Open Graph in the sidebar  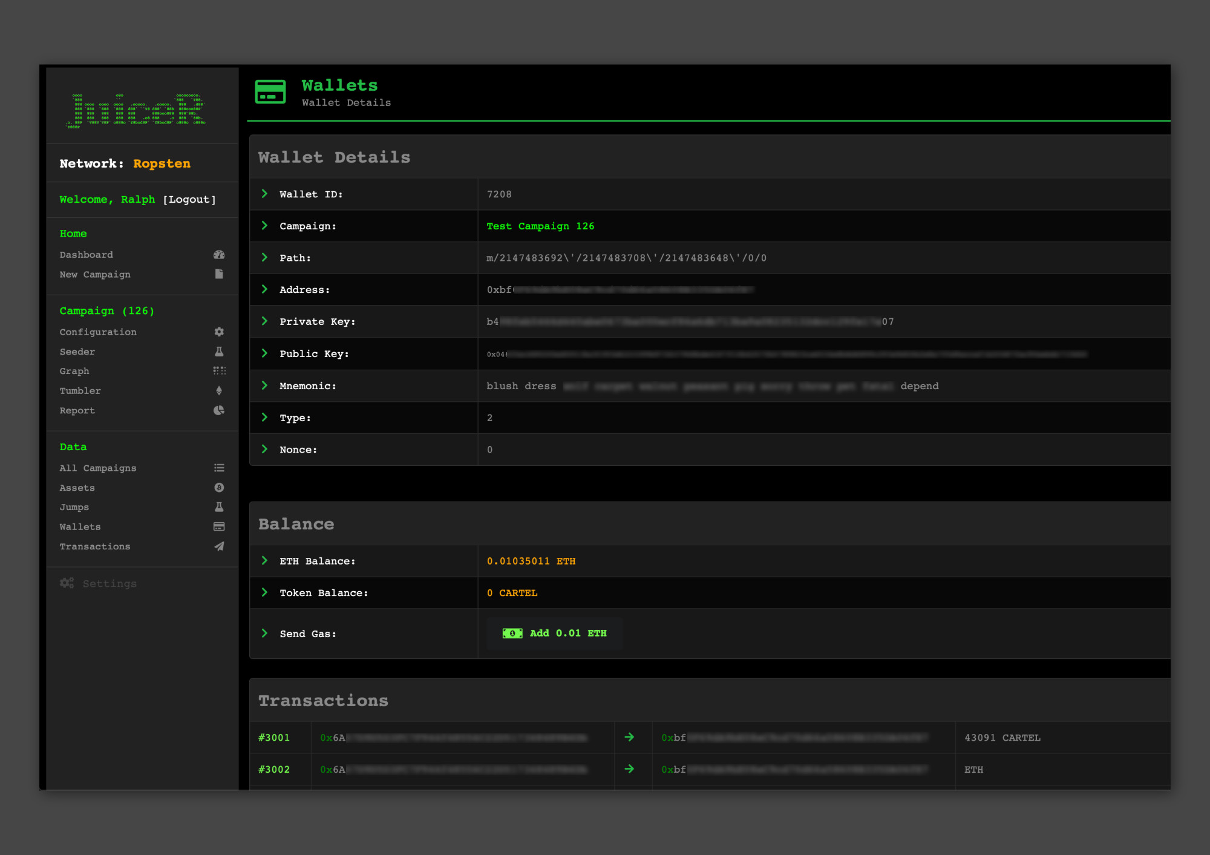tap(74, 371)
